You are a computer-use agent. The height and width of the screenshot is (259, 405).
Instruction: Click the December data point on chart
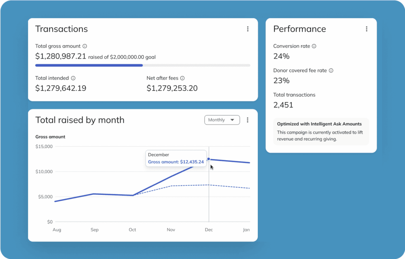click(208, 159)
